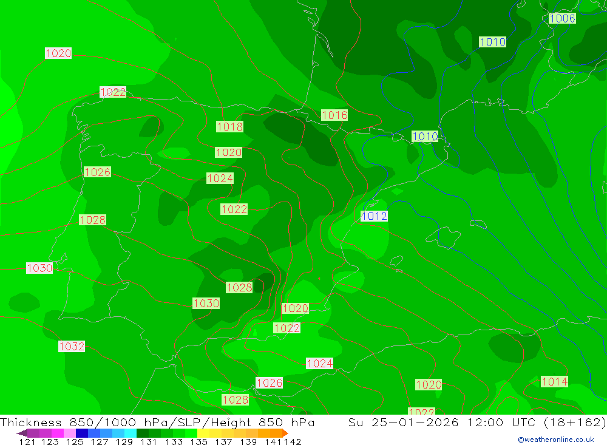Click the '(18+162)' forecast hour text

click(575, 422)
